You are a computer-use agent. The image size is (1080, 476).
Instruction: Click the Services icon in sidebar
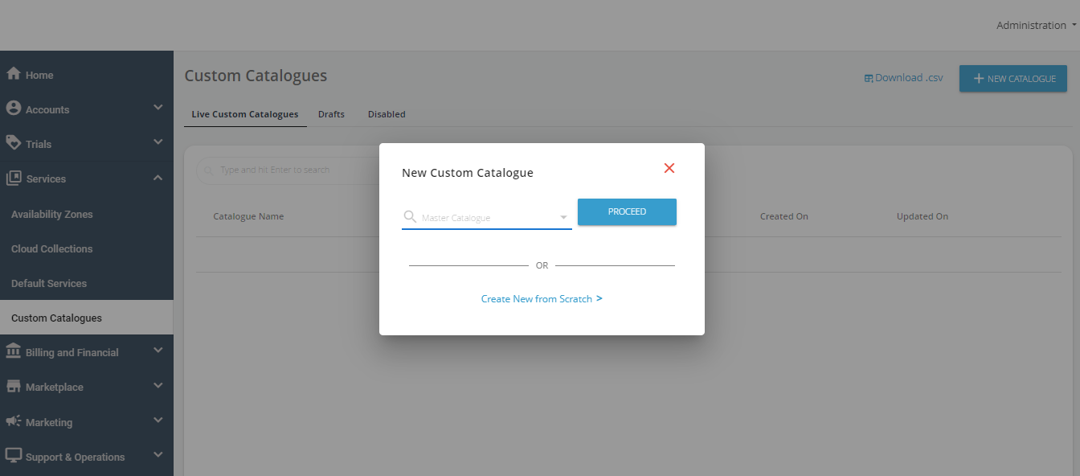coord(14,178)
